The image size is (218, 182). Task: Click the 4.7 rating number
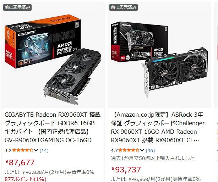114,150
